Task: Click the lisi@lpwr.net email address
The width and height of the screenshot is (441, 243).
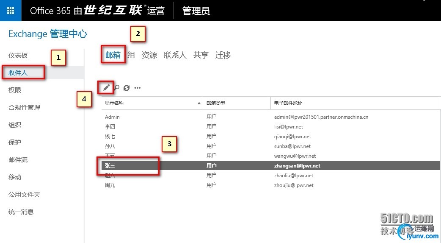Action: coord(289,126)
